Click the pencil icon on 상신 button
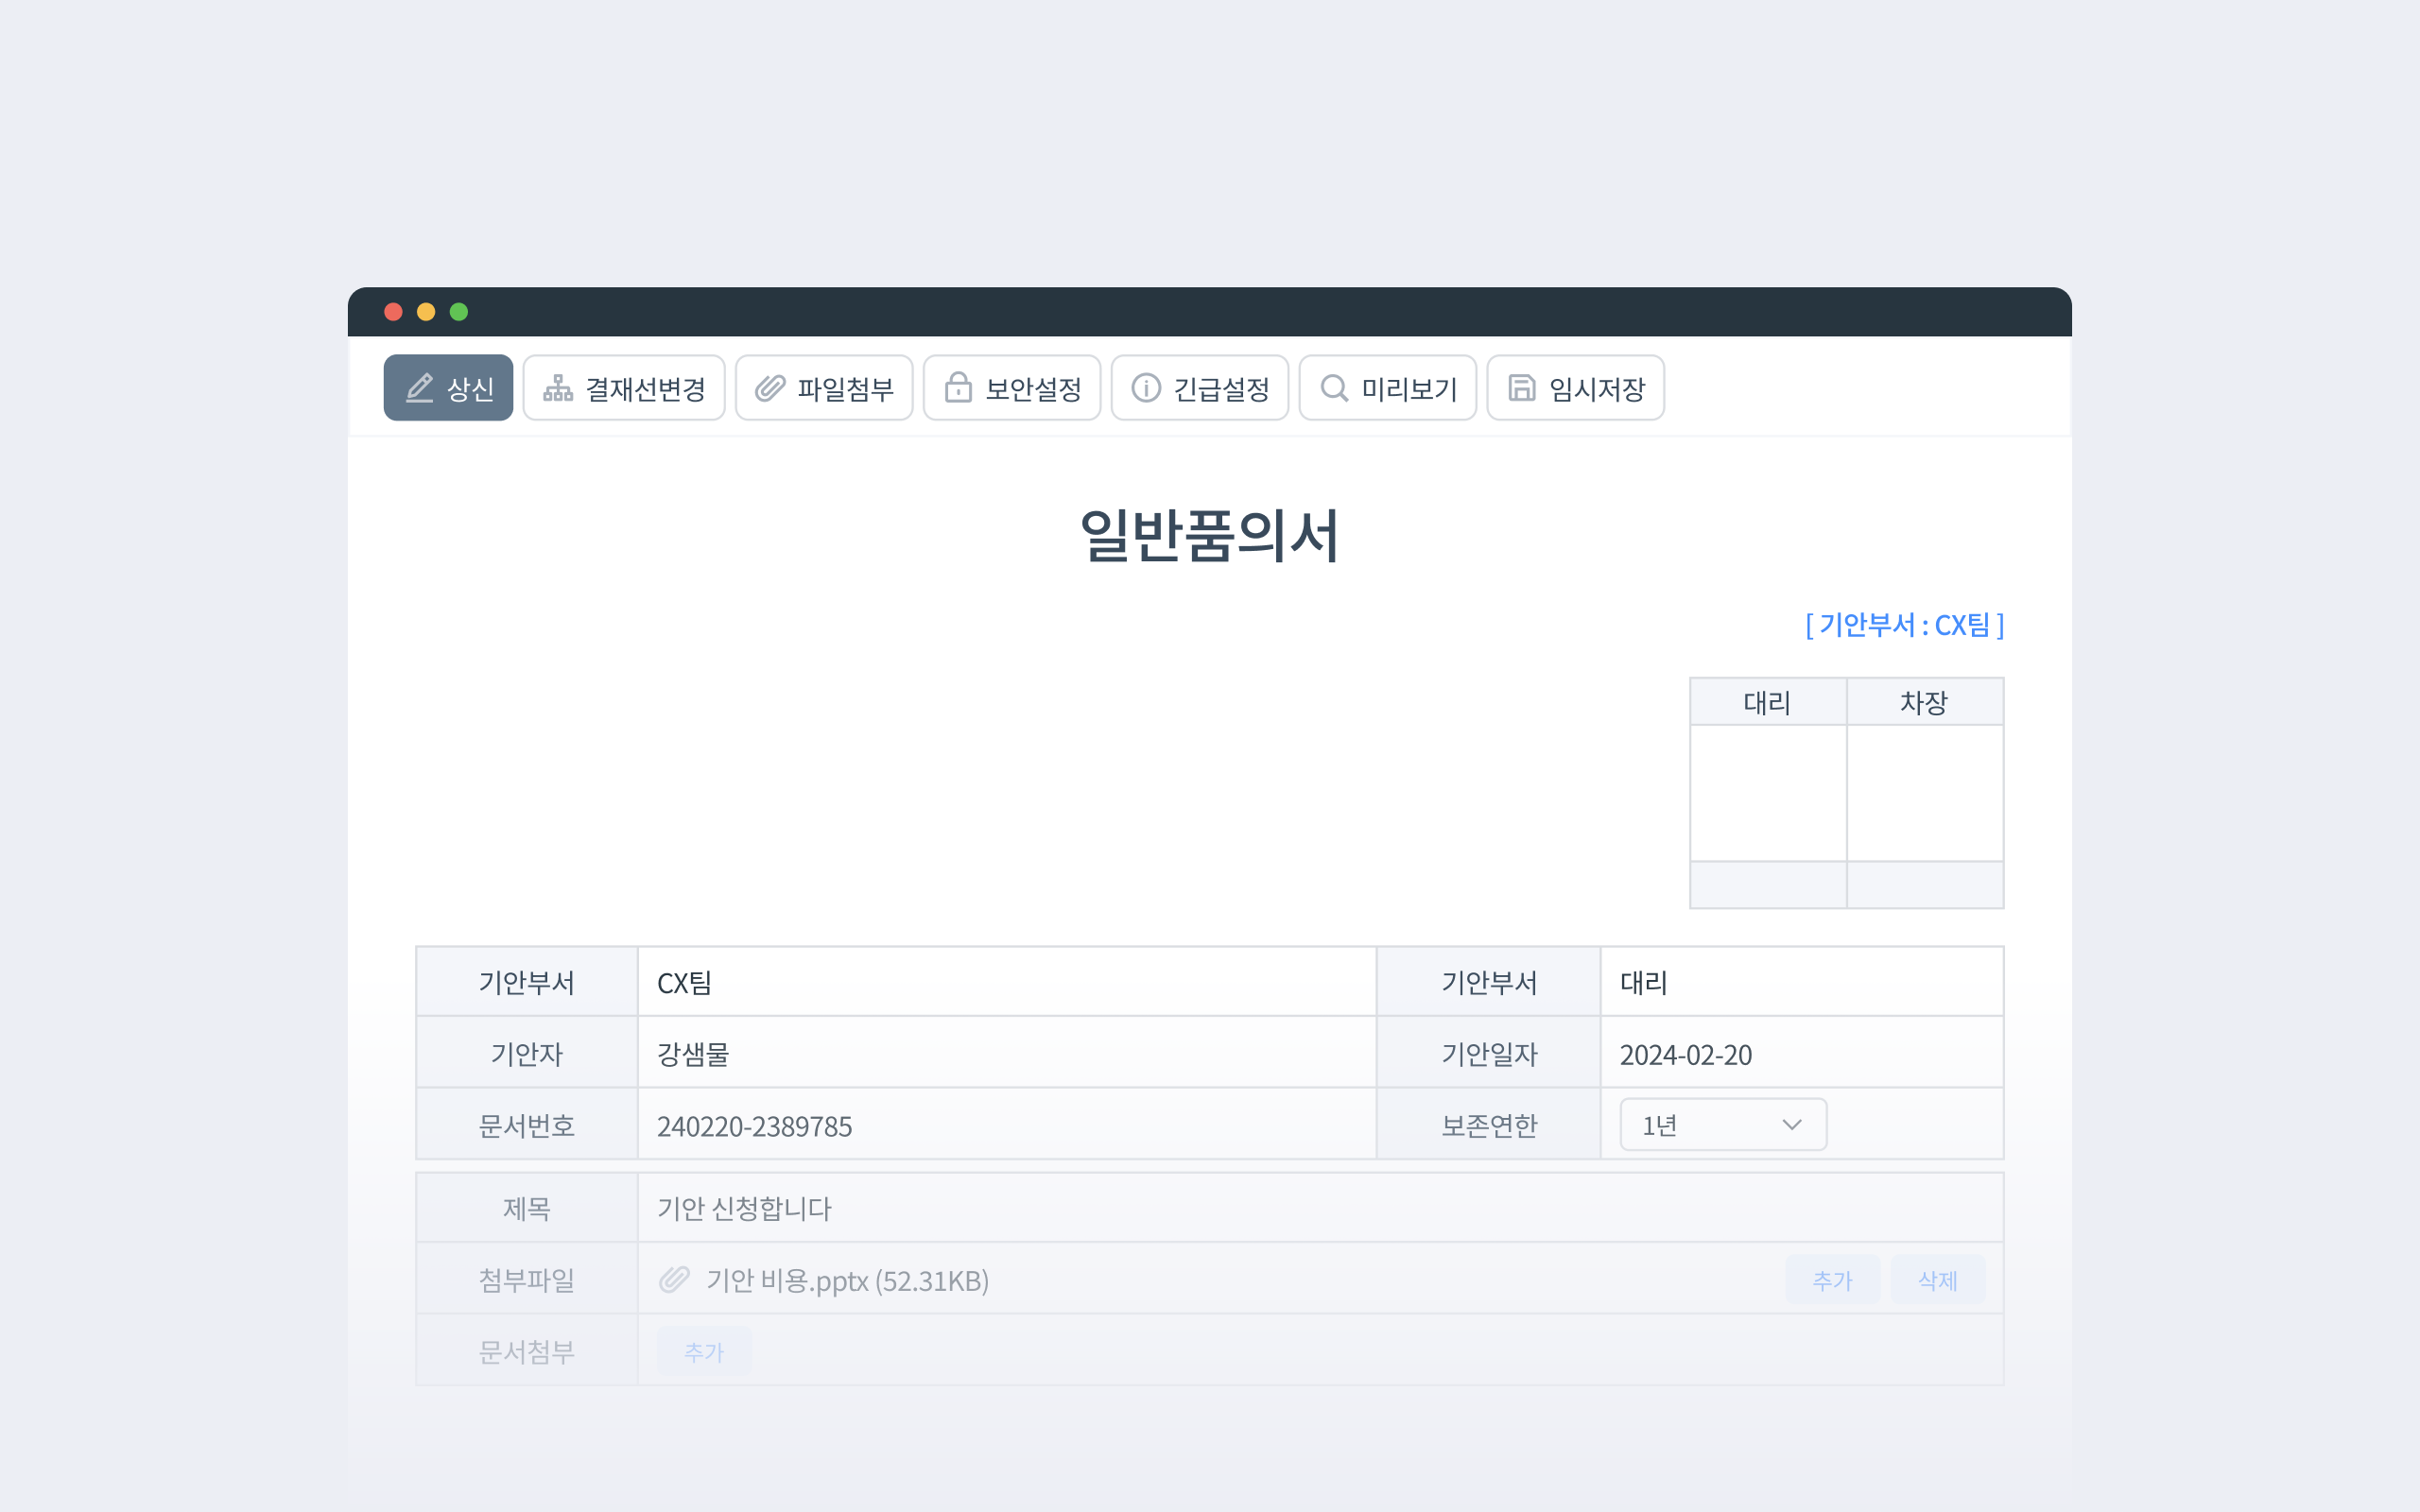This screenshot has width=2420, height=1512. coord(419,388)
